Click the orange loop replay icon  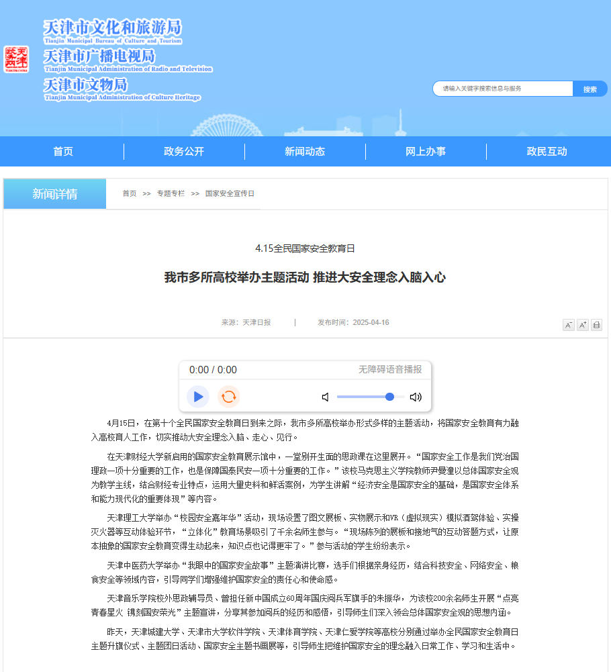coord(229,397)
